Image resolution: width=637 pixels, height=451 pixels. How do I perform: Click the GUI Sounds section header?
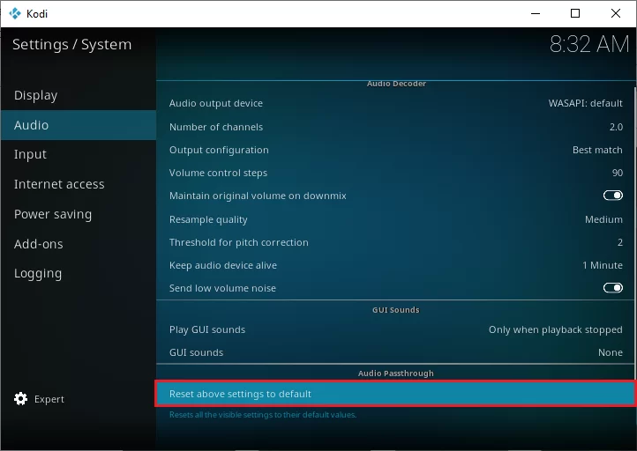coord(395,310)
